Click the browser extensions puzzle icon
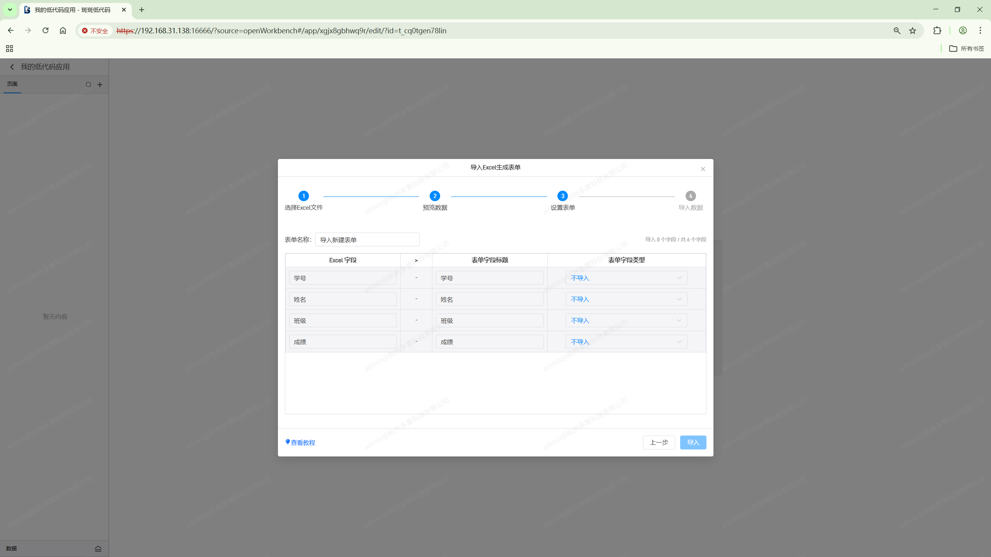 pos(937,31)
